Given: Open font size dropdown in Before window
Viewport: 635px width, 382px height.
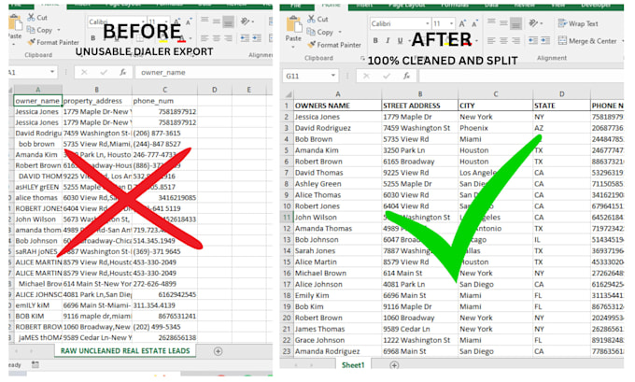Looking at the screenshot, I should point(166,21).
